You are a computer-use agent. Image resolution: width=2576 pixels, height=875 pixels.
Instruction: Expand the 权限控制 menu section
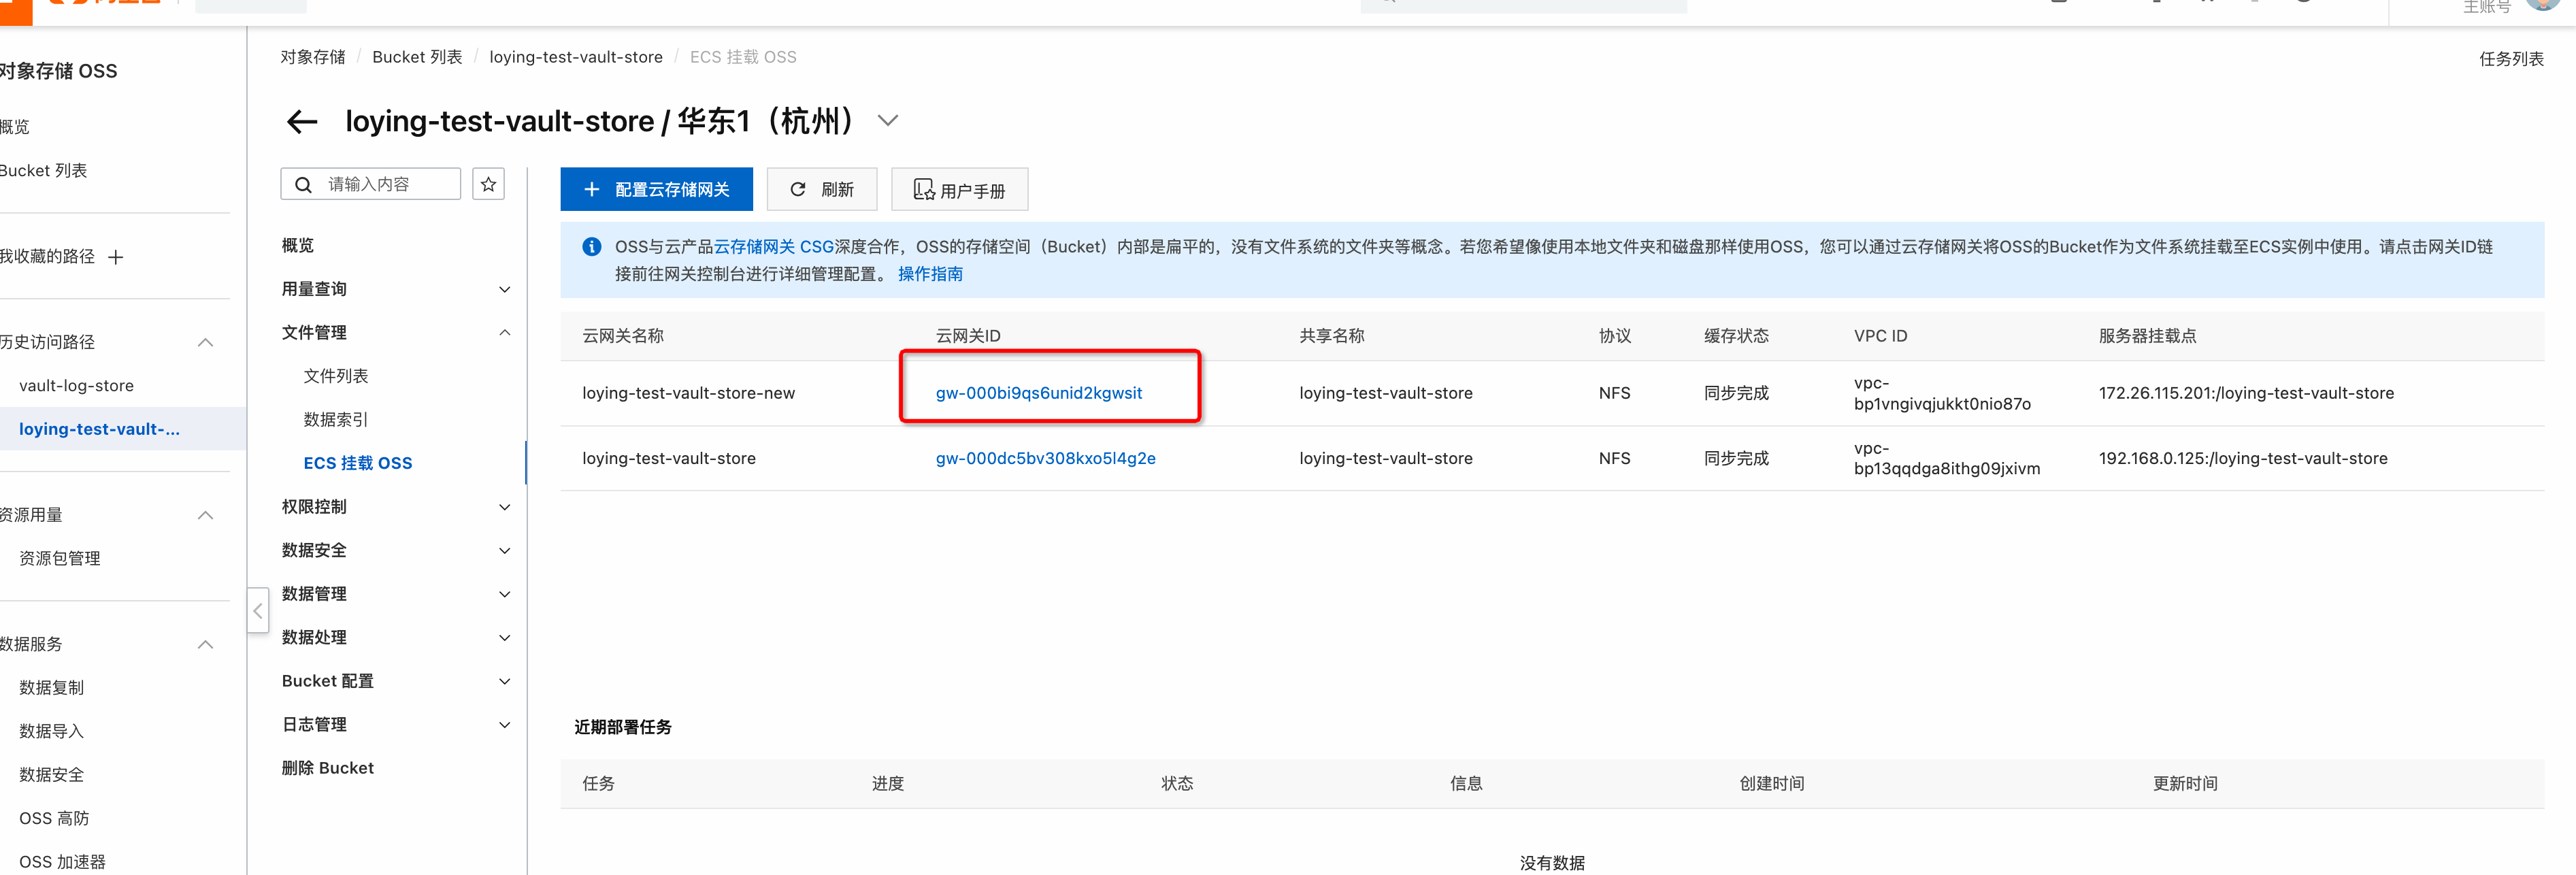click(505, 507)
